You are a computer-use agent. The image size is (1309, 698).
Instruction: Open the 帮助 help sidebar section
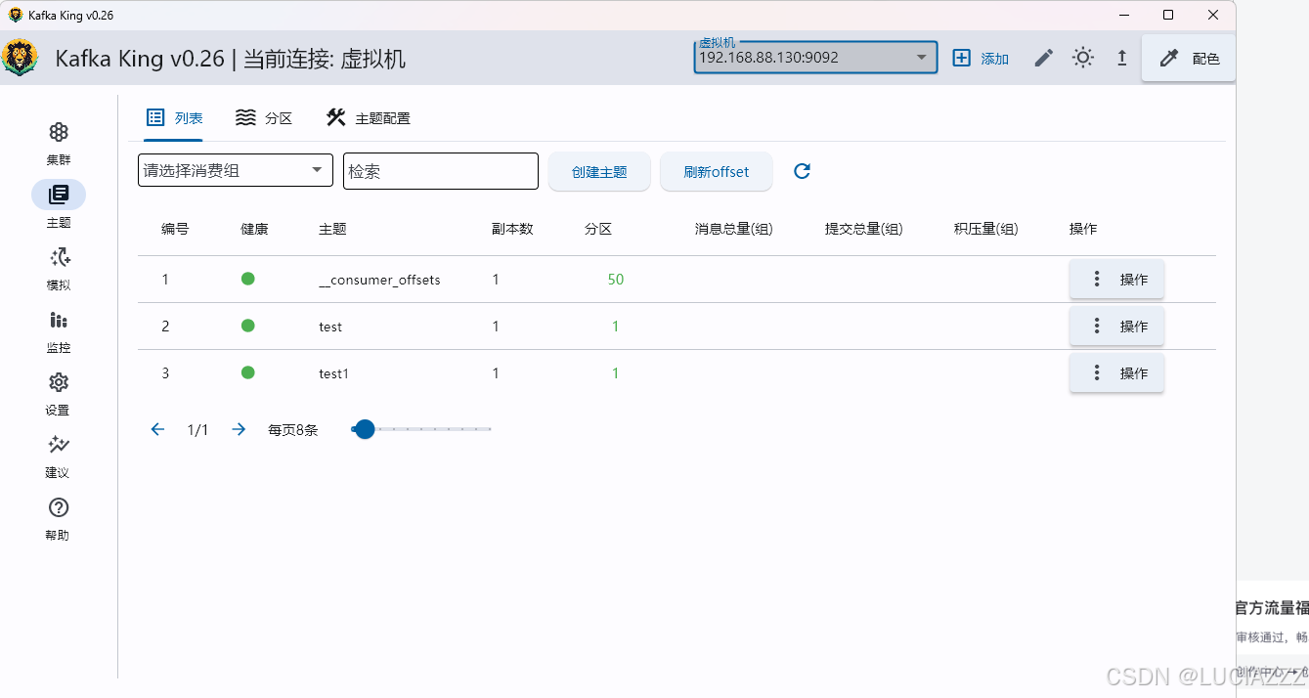pos(59,518)
